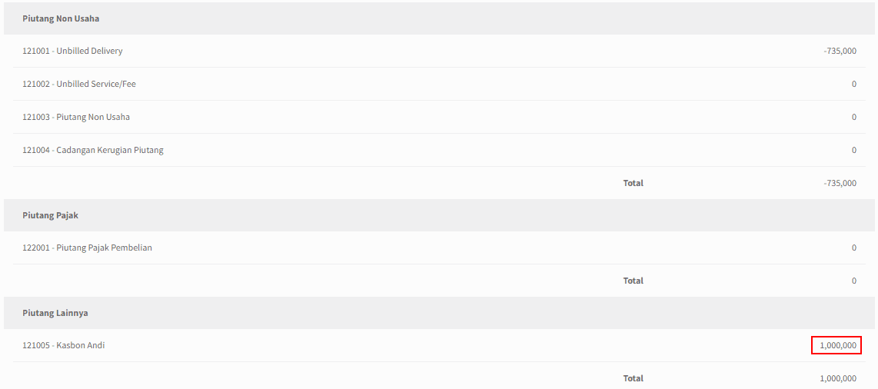Screen dimensions: 878x389
Task: Click the Total label under Piutang Lainnya
Action: pos(634,378)
